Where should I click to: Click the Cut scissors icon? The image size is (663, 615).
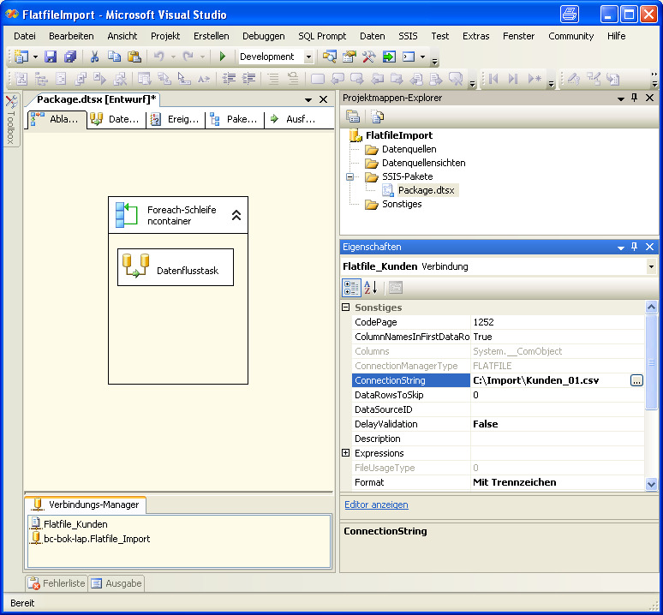94,57
